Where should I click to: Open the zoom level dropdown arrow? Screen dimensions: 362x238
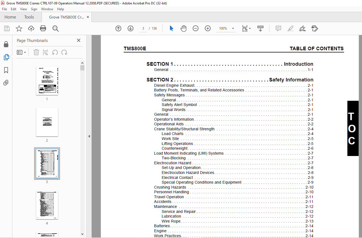(233, 28)
